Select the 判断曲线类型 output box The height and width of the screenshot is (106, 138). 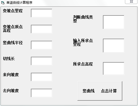coord(114,22)
